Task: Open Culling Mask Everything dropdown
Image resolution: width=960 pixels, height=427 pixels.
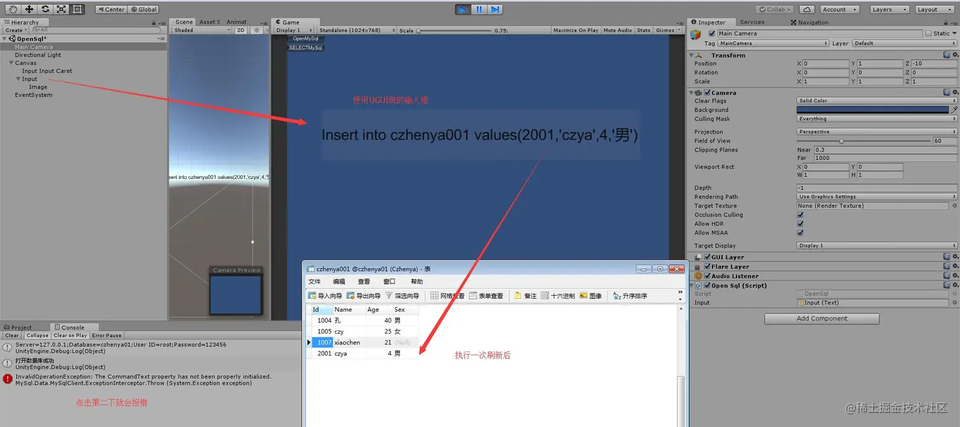Action: pos(877,119)
